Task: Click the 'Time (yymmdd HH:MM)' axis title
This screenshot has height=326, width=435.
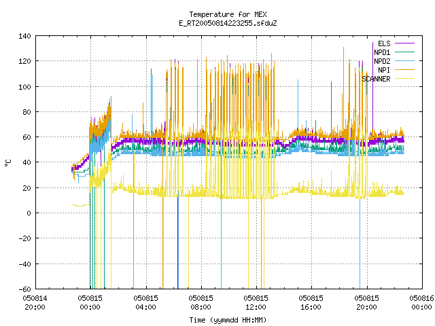Action: [x=228, y=320]
